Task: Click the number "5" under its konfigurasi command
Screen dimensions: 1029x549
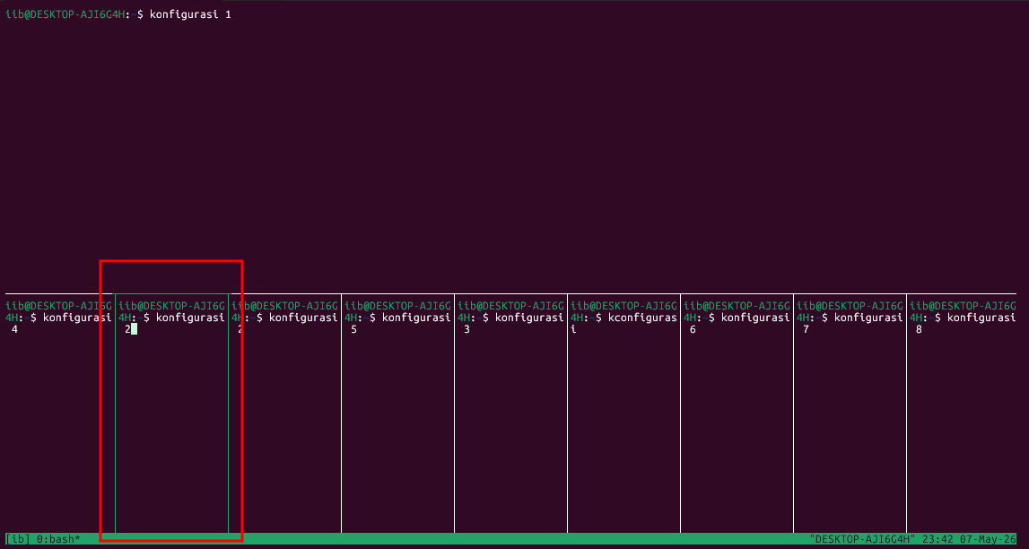Action: point(353,329)
